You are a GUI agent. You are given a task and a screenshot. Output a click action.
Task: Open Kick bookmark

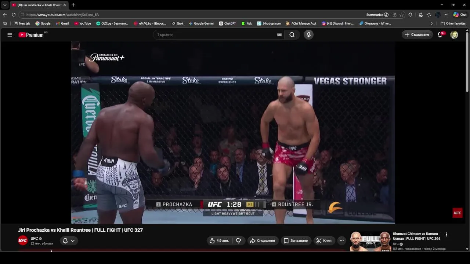coord(247,23)
